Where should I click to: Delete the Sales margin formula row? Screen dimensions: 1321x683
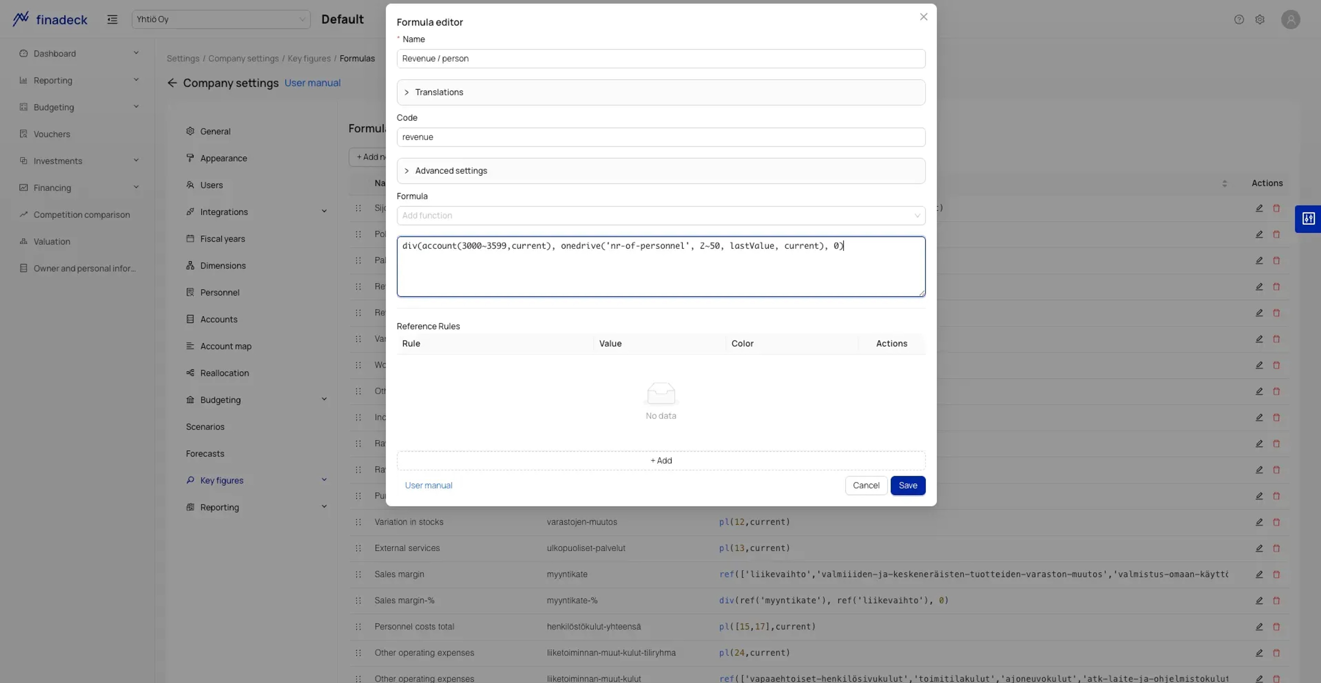tap(1276, 574)
